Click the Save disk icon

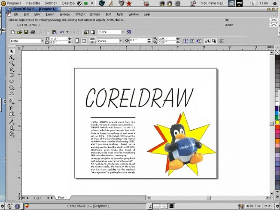26,32
